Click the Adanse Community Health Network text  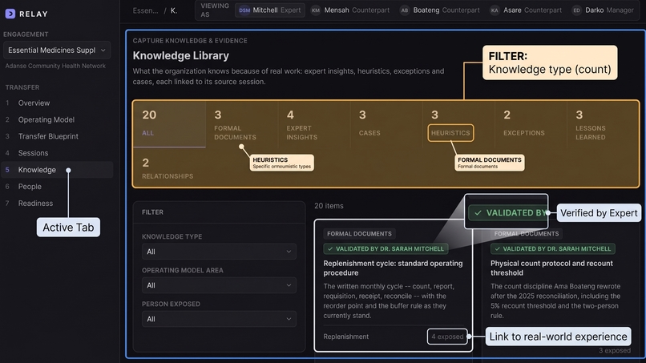click(55, 66)
